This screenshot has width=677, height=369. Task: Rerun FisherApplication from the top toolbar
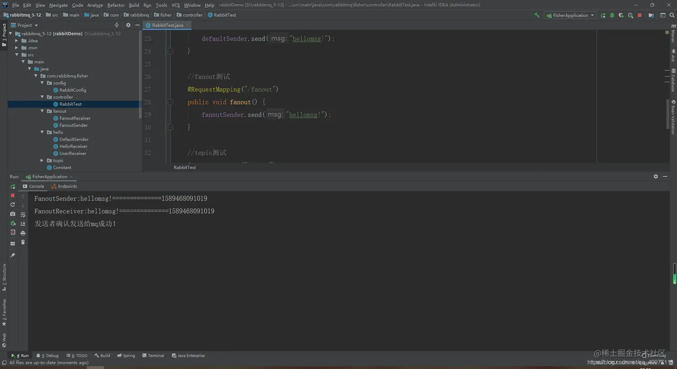coord(603,15)
